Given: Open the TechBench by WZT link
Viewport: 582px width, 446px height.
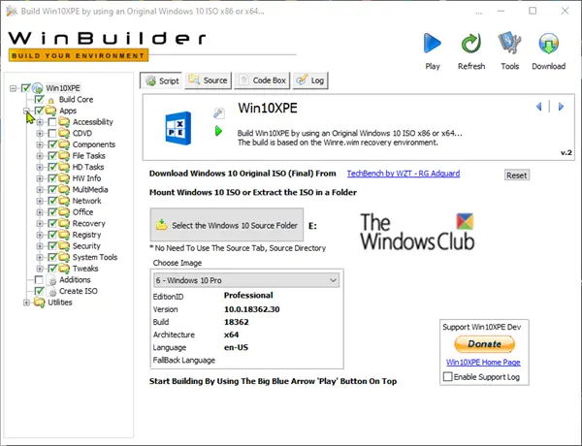Looking at the screenshot, I should 404,174.
